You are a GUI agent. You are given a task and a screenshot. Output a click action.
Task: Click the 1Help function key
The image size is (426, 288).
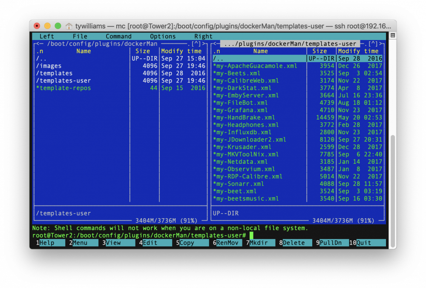(51, 243)
